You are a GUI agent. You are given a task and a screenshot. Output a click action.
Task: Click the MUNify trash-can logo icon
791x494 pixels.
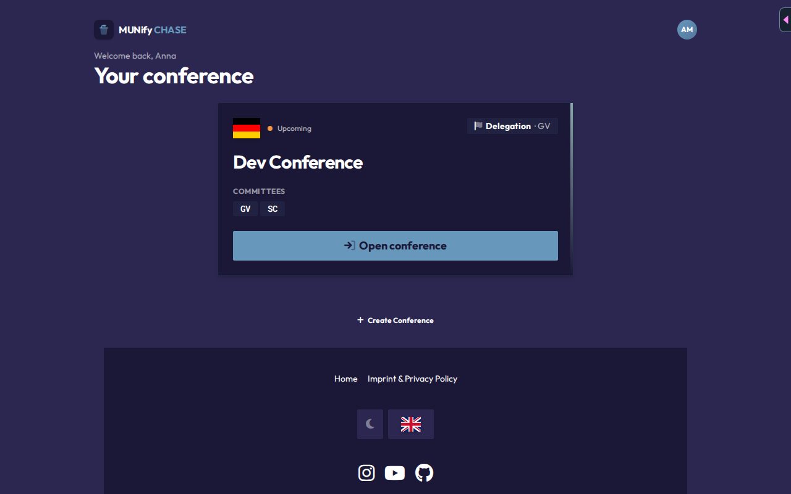click(104, 30)
